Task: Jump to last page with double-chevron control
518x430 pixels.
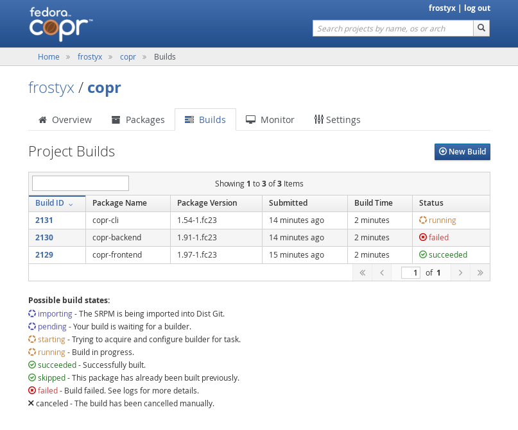Action: click(x=480, y=272)
